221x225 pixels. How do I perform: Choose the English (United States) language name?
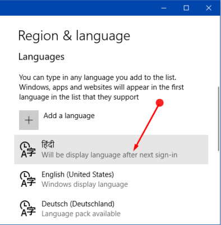click(x=77, y=174)
